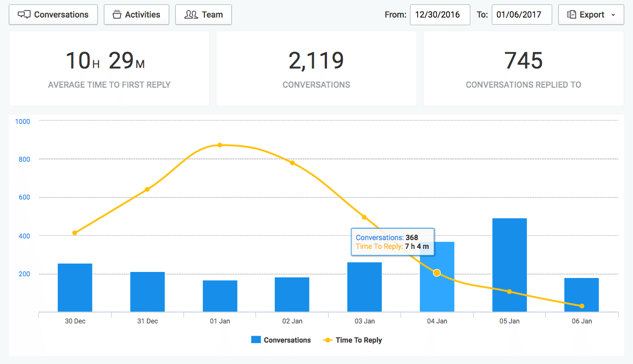The height and width of the screenshot is (364, 633).
Task: Click the yellow peak marker over 01 Jan
Action: 220,145
